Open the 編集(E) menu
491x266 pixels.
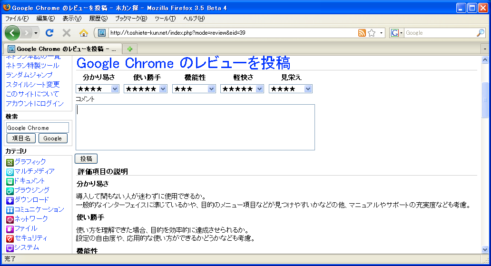(x=45, y=19)
